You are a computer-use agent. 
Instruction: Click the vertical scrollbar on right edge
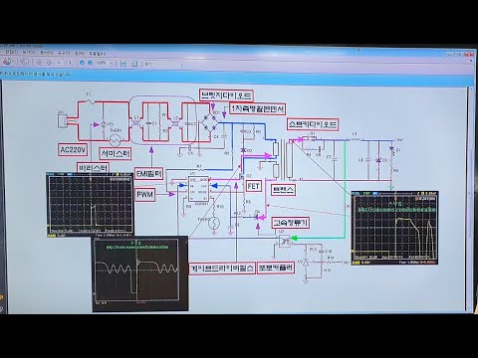click(470, 199)
